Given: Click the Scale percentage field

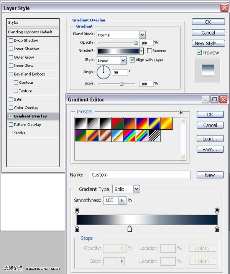Looking at the screenshot, I should pos(146,84).
